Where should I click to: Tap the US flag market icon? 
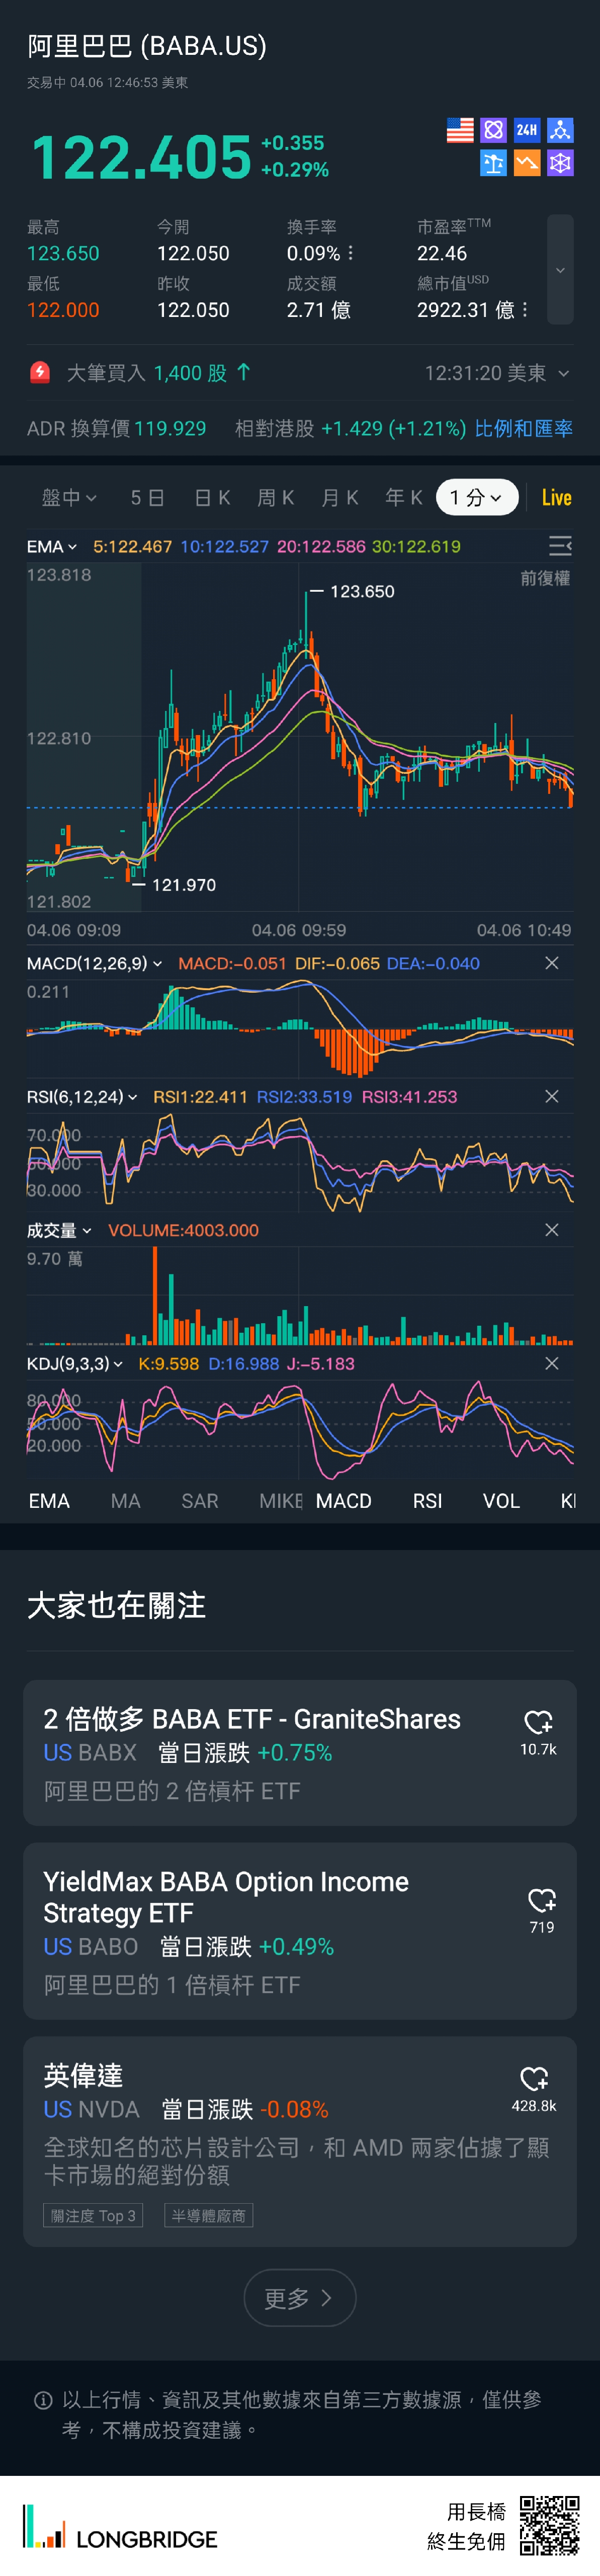tap(460, 130)
